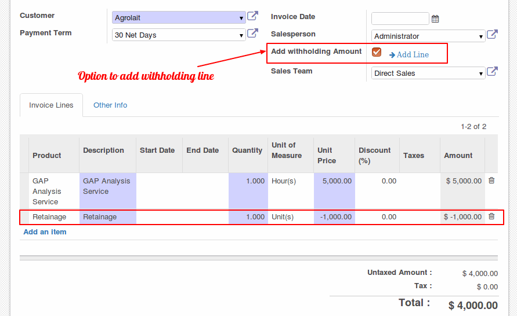This screenshot has height=316, width=517.
Task: Open Payment Term external link icon
Action: click(252, 33)
